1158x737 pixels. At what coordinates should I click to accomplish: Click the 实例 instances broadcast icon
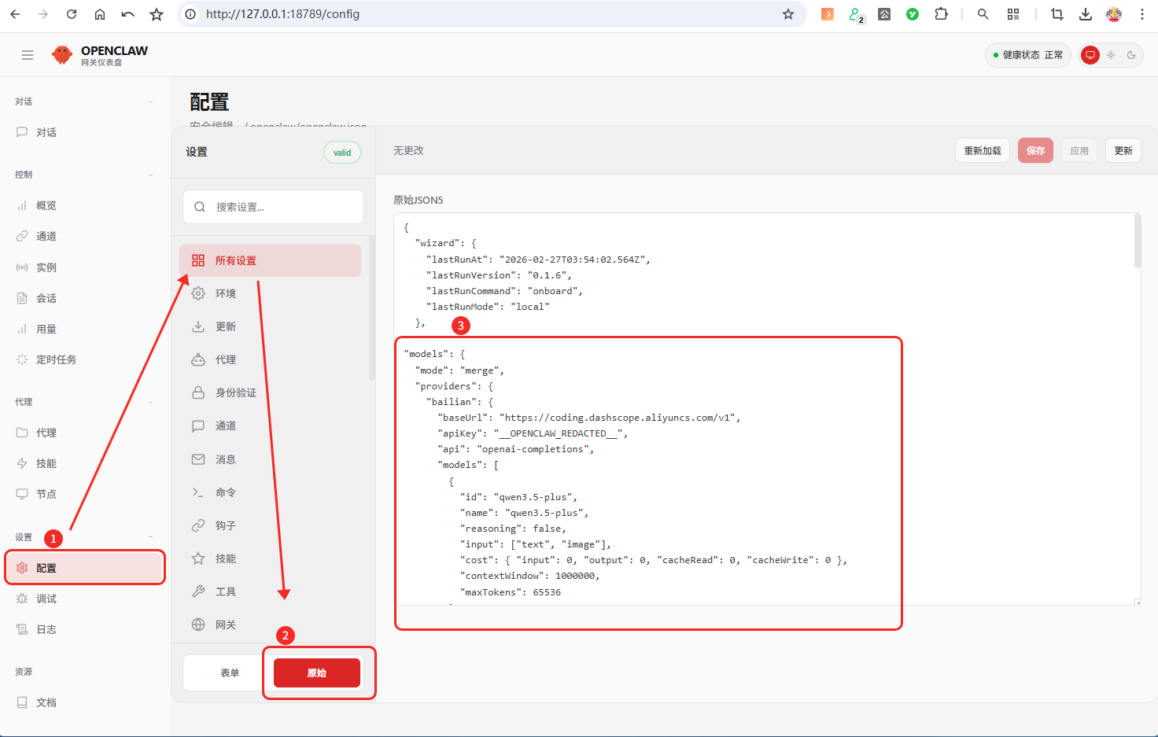point(22,267)
